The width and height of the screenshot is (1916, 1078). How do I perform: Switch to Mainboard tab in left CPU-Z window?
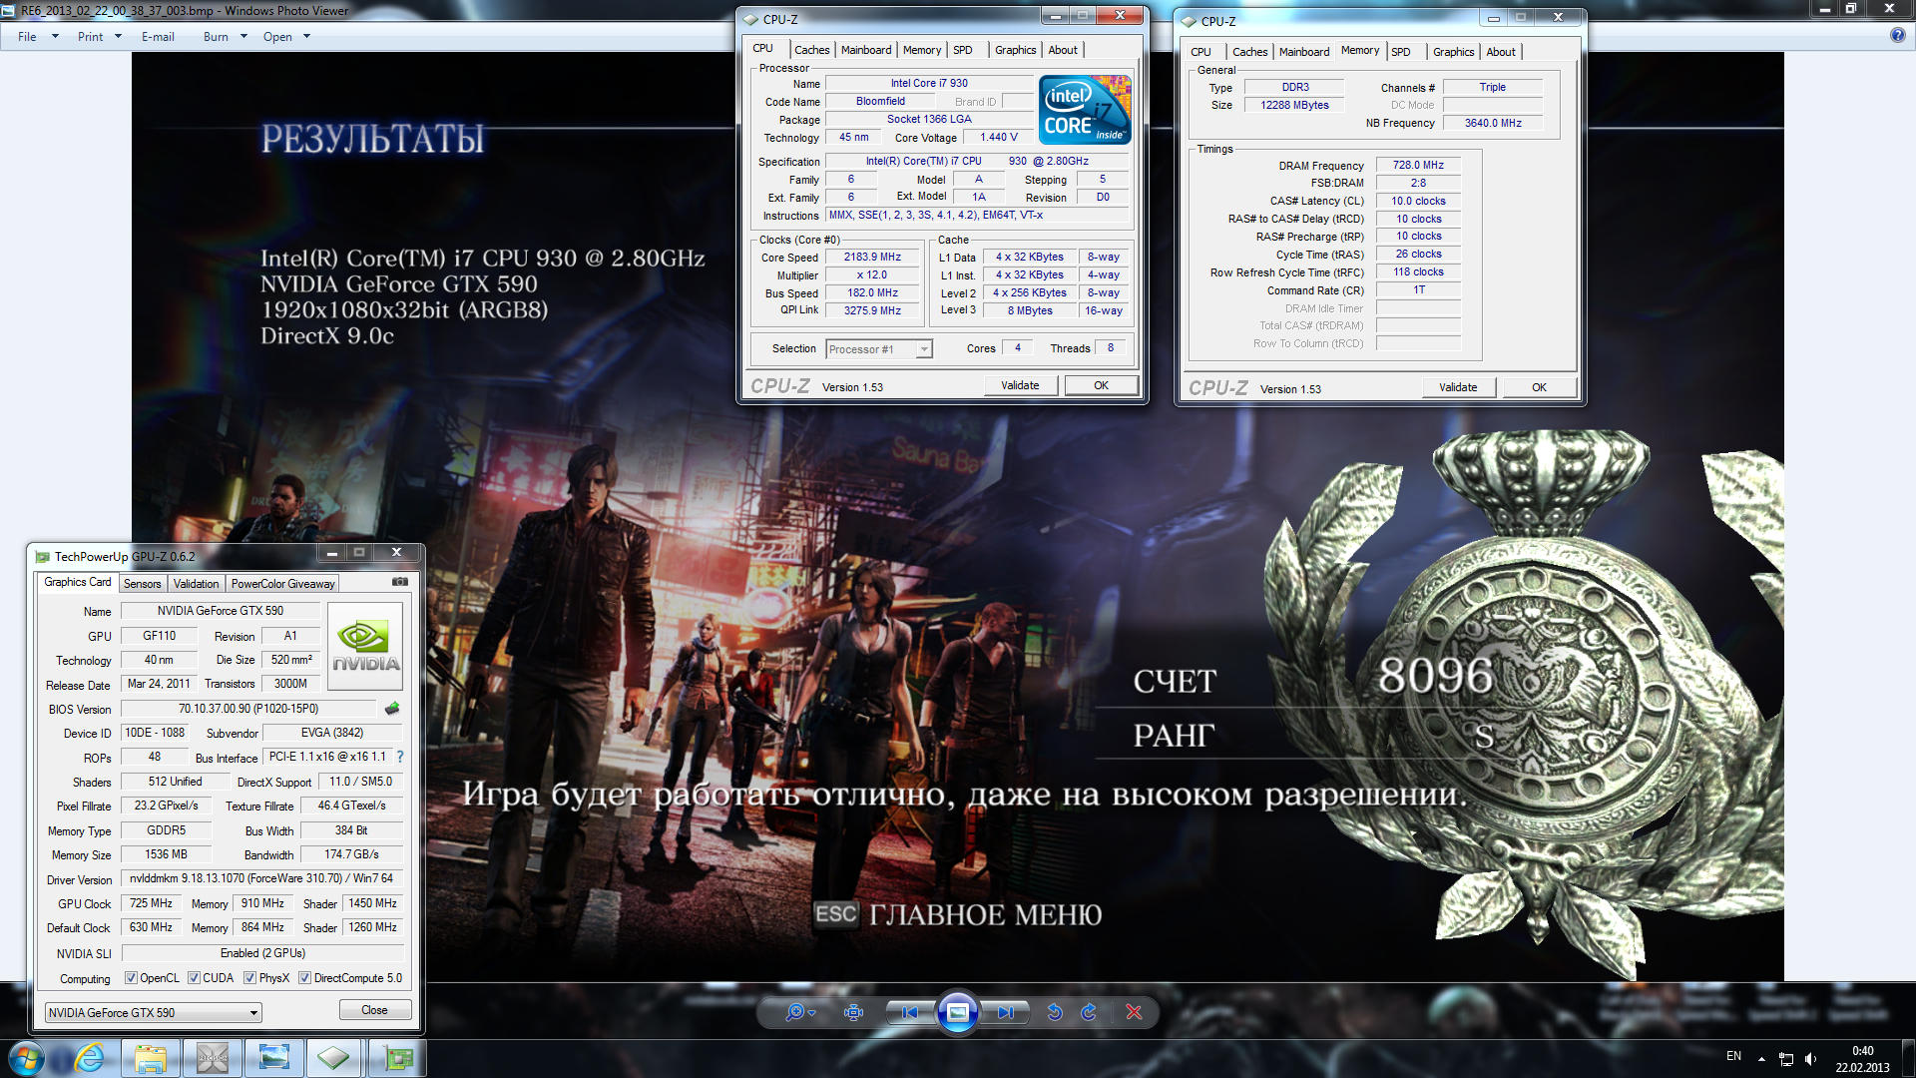866,50
